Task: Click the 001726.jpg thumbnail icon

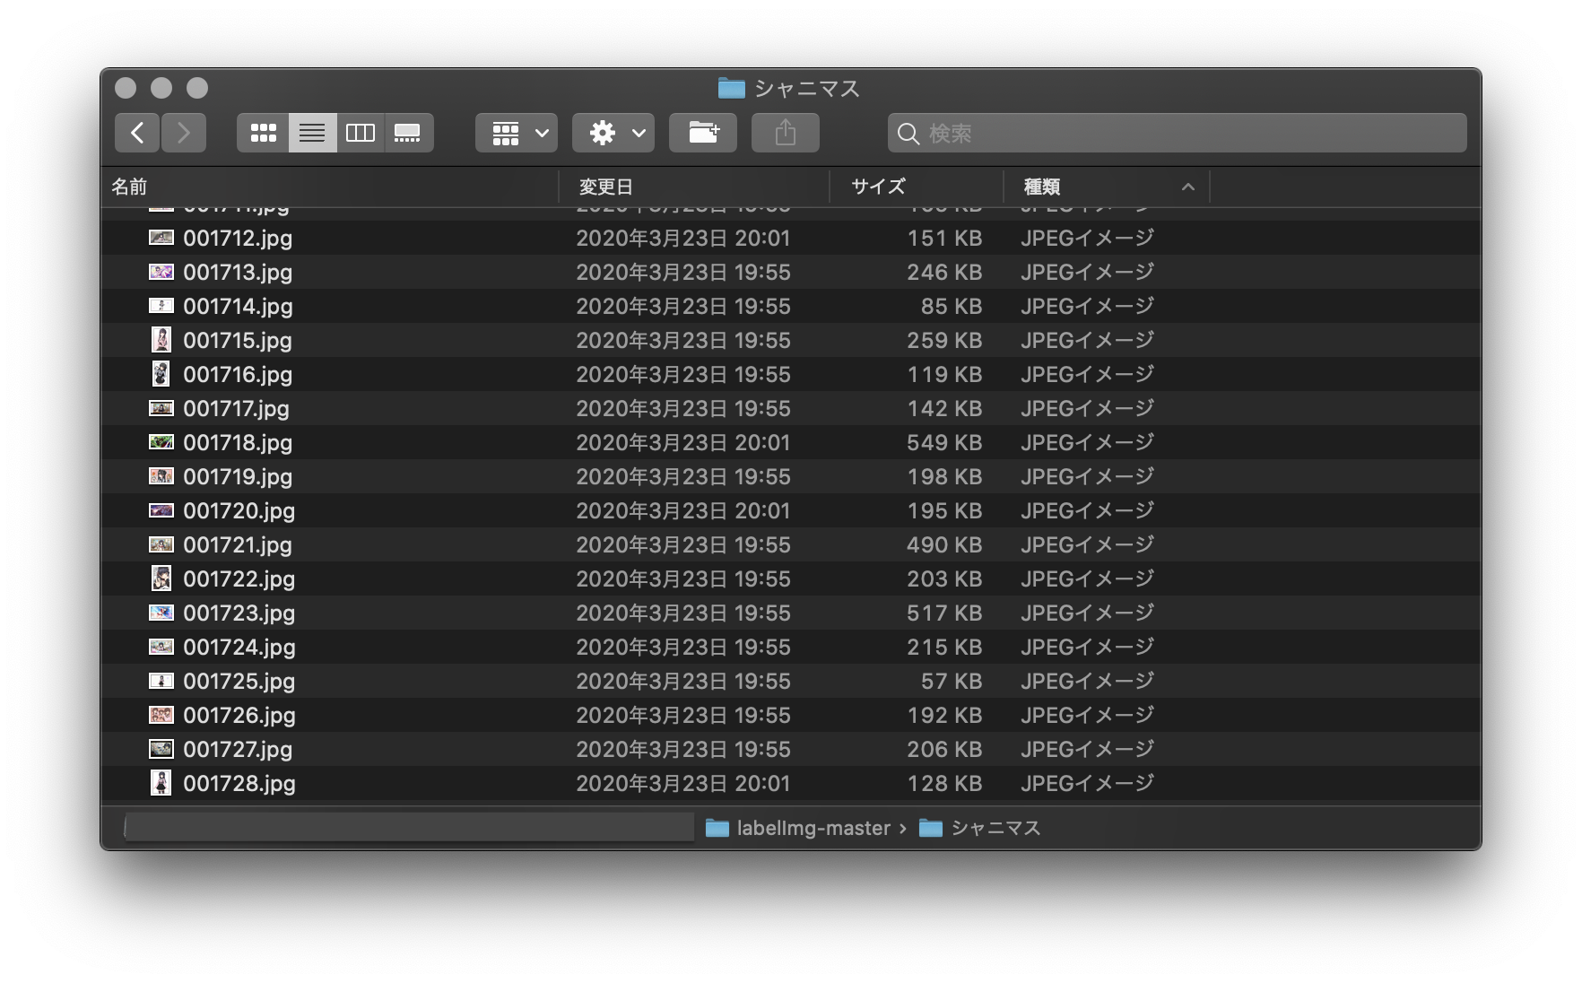Action: point(161,715)
